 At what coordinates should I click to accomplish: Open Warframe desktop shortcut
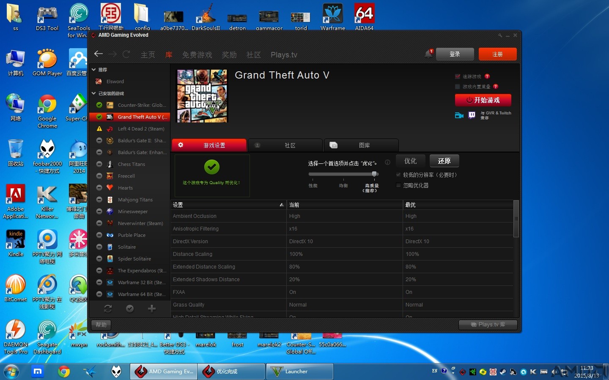pyautogui.click(x=332, y=18)
